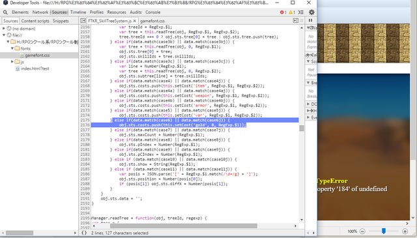The height and width of the screenshot is (238, 417).
Task: Click code on line 2184 'obj.sts.show'
Action: coord(157,164)
